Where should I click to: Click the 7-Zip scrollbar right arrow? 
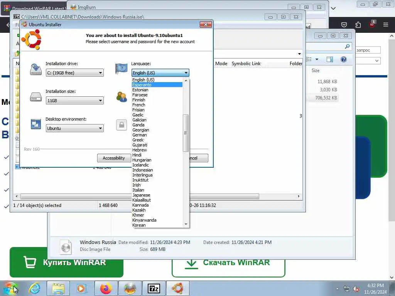pyautogui.click(x=299, y=196)
